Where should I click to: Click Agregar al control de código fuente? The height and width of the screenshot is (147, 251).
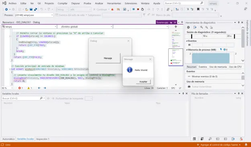click(219, 145)
